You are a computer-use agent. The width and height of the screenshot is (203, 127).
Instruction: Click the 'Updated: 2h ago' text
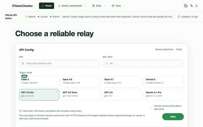pyautogui.click(x=190, y=17)
